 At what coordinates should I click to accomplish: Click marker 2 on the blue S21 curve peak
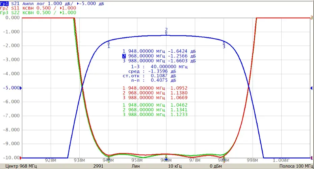pyautogui.click(x=166, y=32)
